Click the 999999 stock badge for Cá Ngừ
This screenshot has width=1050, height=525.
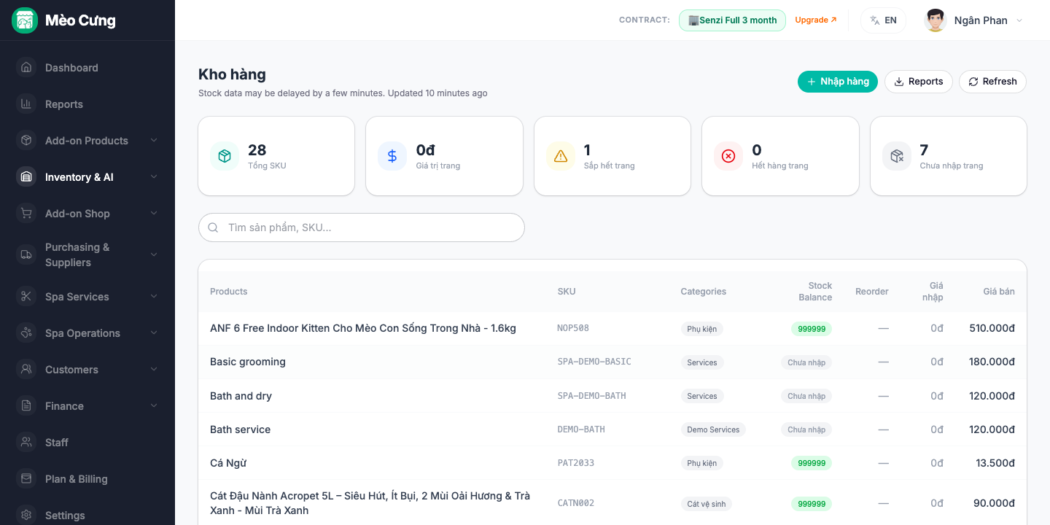[812, 463]
